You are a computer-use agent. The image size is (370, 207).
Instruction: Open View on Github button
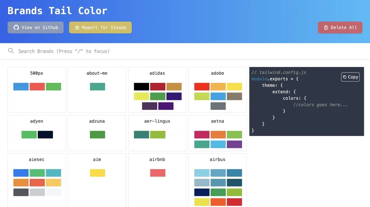tap(36, 27)
